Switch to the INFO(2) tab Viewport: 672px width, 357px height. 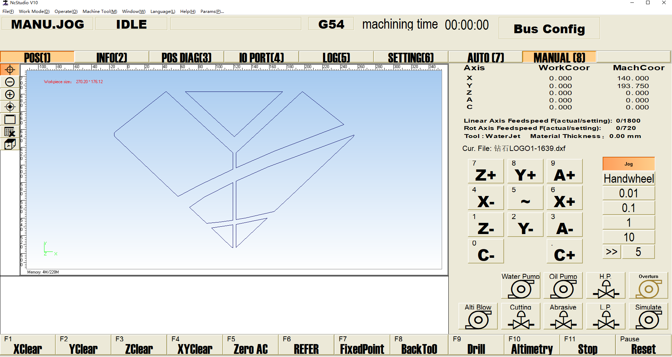pyautogui.click(x=112, y=57)
